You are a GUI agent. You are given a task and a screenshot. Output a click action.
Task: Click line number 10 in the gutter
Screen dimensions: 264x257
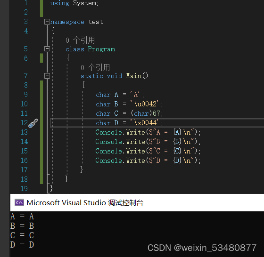[x=24, y=104]
